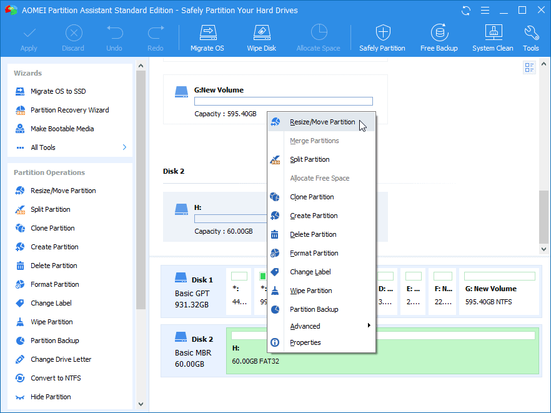Click the refresh icon in title bar
The width and height of the screenshot is (551, 413).
point(466,11)
